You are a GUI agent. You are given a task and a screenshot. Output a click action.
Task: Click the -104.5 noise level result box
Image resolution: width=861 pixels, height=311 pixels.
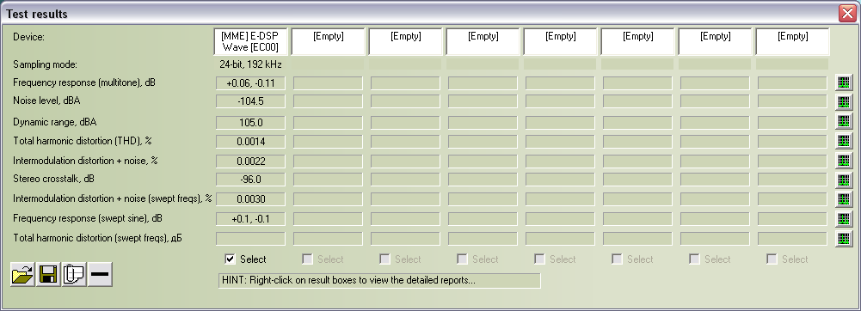click(250, 101)
